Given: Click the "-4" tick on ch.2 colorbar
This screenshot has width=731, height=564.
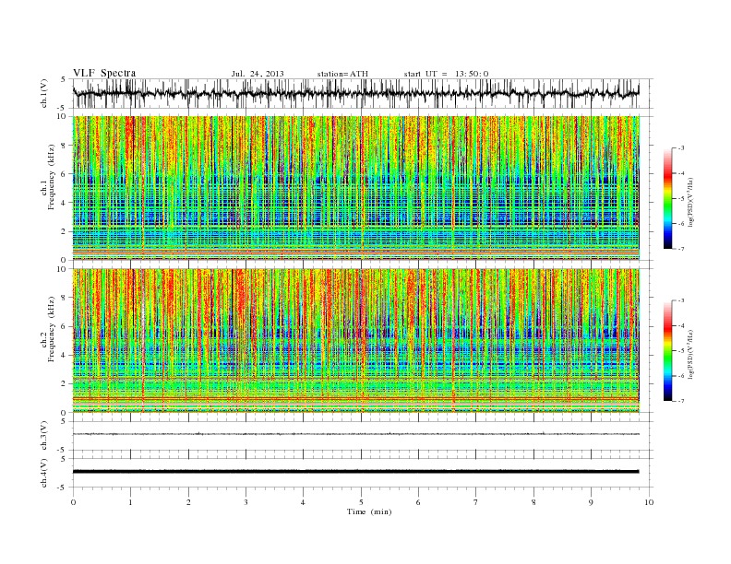Looking at the screenshot, I should [x=681, y=325].
